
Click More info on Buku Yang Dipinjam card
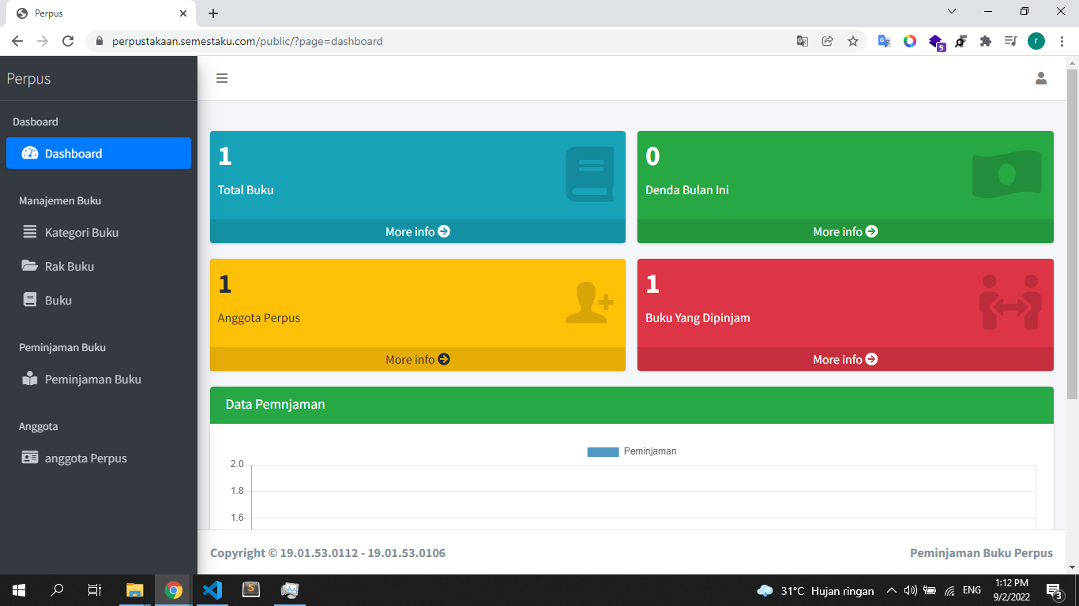click(845, 359)
